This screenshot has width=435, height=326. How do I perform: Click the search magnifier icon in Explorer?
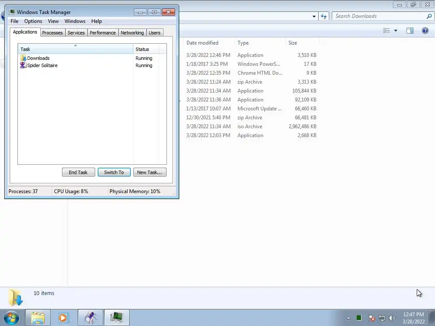pos(429,17)
